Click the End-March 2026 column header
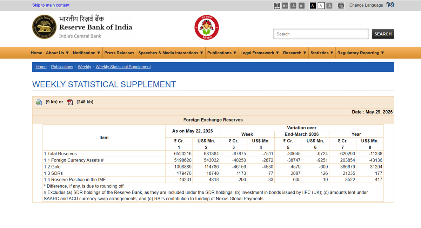 tap(302, 134)
